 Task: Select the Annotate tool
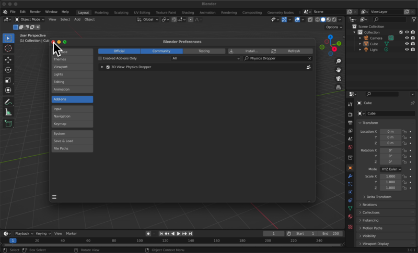click(x=8, y=102)
